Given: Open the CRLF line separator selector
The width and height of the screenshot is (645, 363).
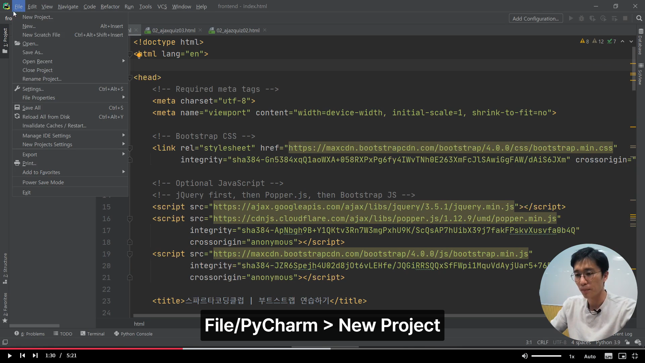Looking at the screenshot, I should tap(543, 342).
